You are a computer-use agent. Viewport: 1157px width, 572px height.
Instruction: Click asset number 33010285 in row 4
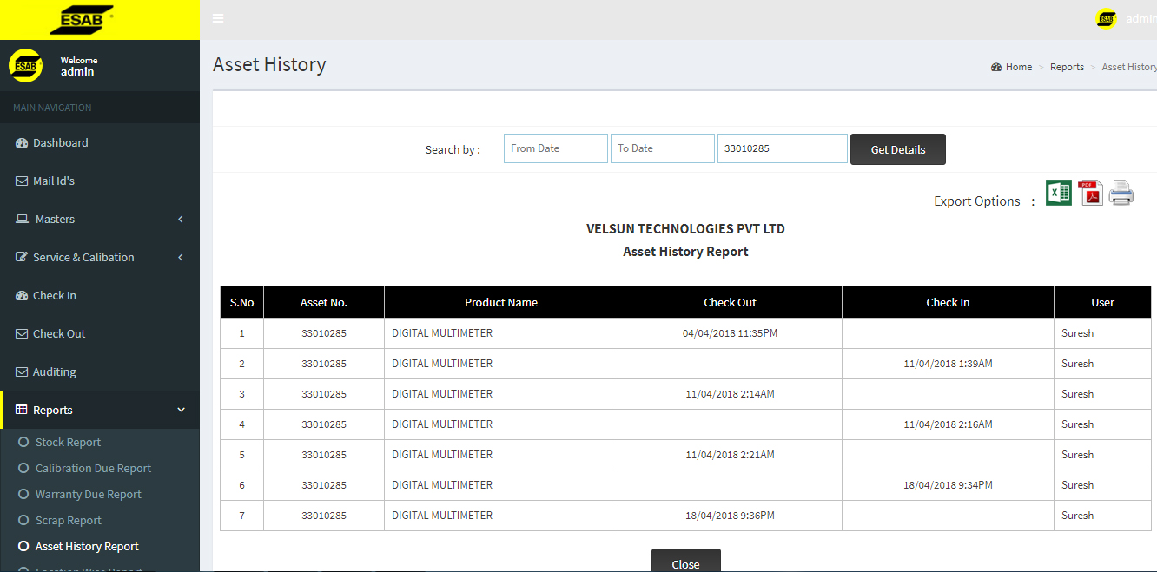[x=324, y=424]
